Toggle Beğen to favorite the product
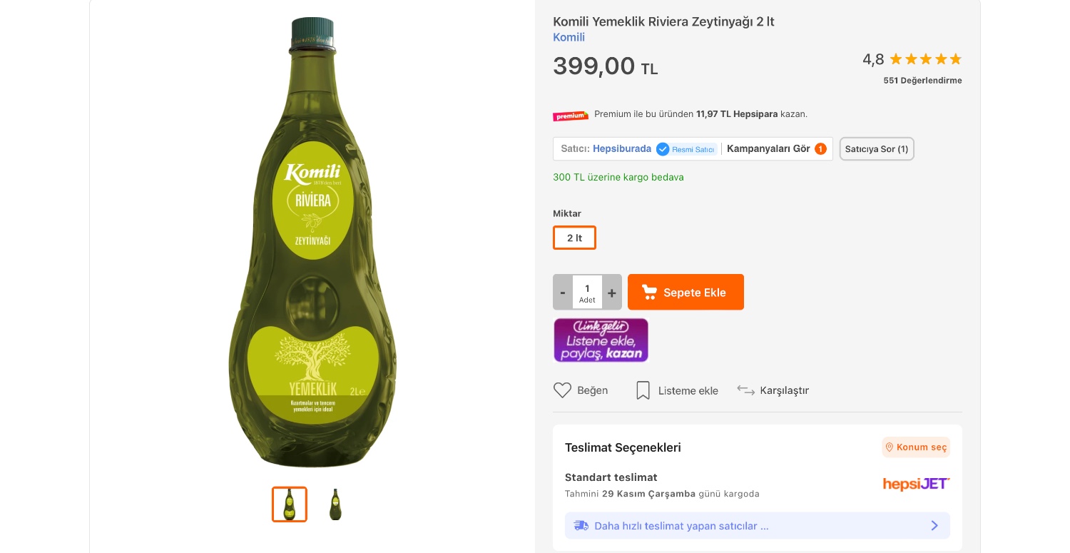Image resolution: width=1070 pixels, height=553 pixels. pos(581,390)
